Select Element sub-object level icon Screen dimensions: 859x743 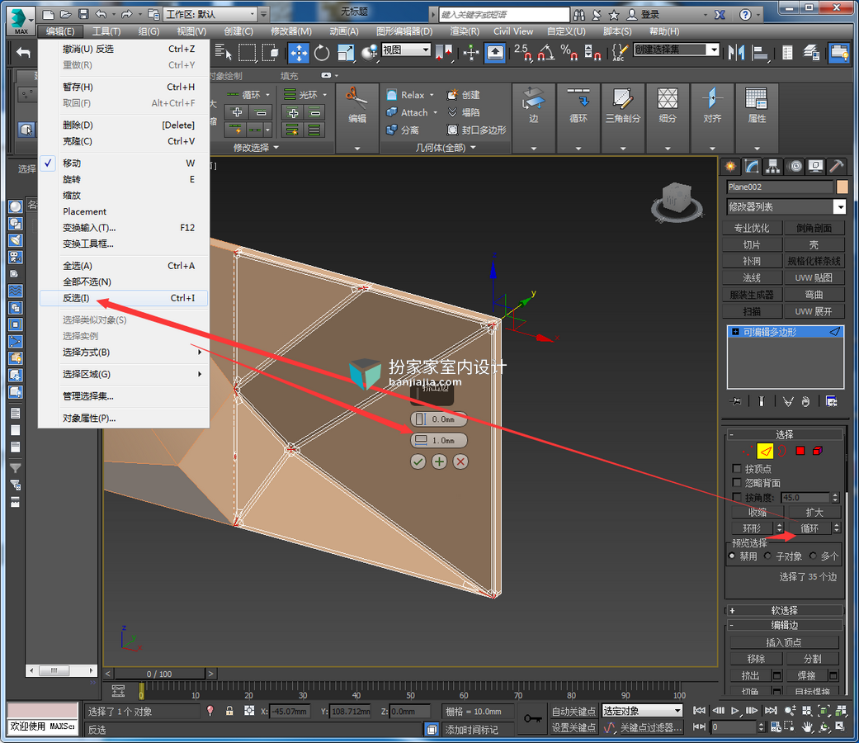(x=818, y=451)
